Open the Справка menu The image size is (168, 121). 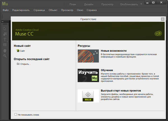92,10
